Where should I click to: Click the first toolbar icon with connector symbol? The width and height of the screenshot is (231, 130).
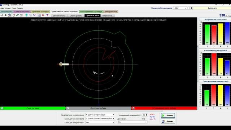(2, 15)
